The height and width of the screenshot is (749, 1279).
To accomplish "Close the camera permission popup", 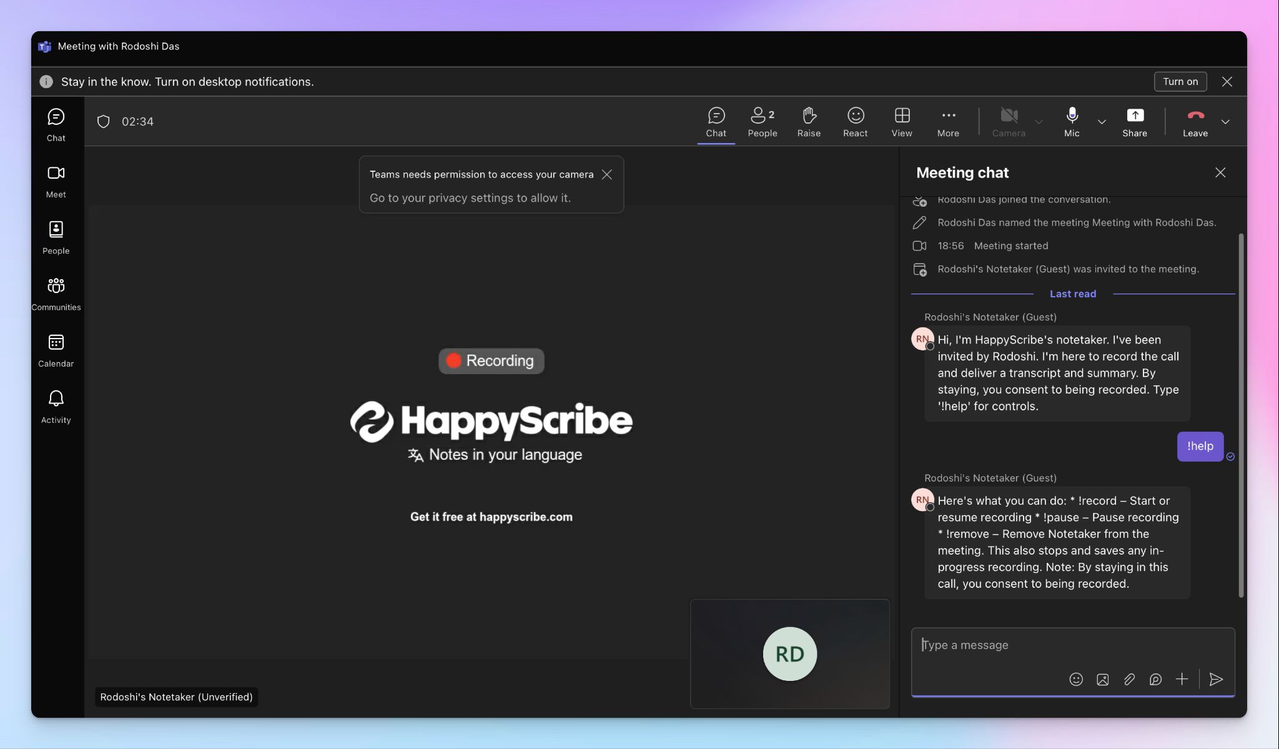I will (x=606, y=174).
